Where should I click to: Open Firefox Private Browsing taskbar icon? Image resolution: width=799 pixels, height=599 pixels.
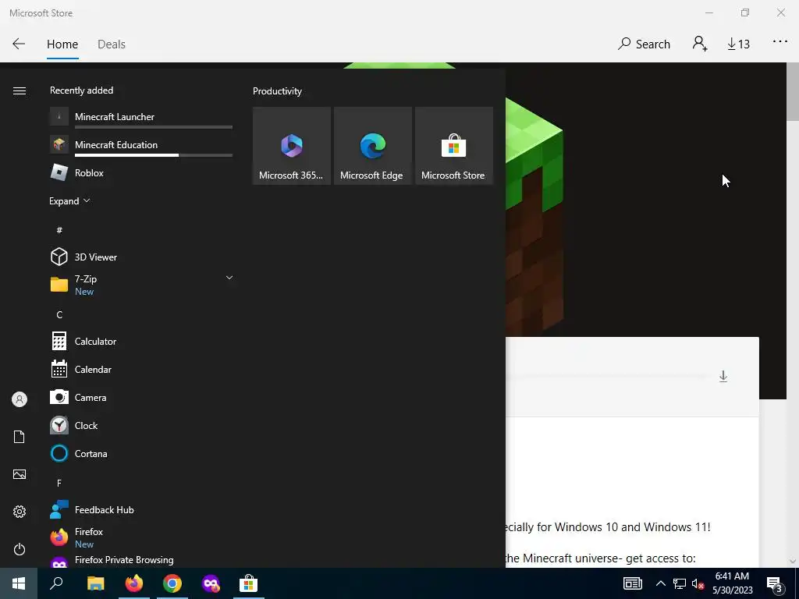click(x=211, y=583)
